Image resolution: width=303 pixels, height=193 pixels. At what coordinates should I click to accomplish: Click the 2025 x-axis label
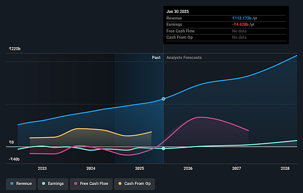pos(140,168)
